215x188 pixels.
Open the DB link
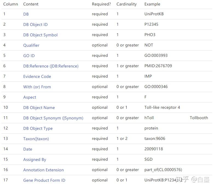coord(26,14)
